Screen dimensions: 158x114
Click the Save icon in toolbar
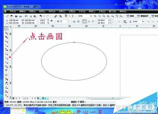16,16
